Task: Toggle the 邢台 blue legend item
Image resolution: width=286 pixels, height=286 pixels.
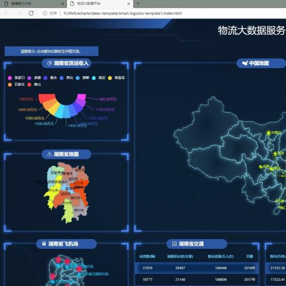Action: (x=66, y=78)
